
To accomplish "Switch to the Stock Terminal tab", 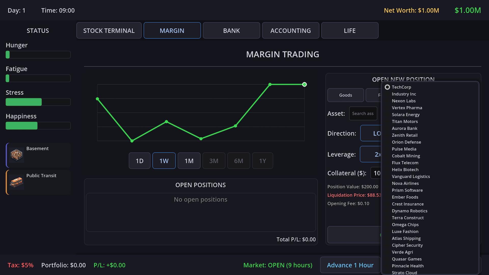I will pos(109,31).
